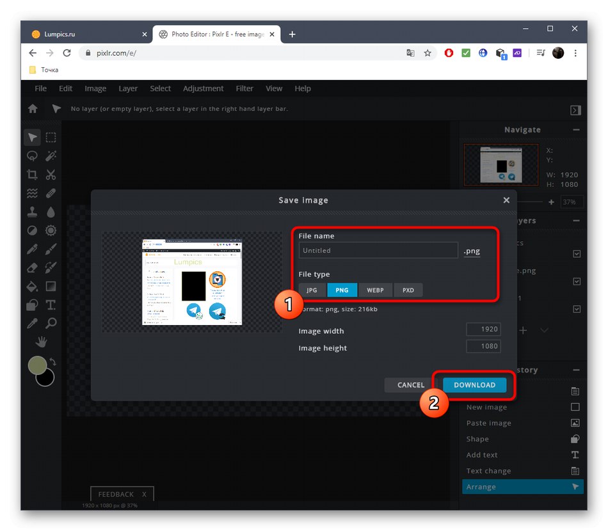608x531 pixels.
Task: Open a new browser tab
Action: tap(292, 35)
